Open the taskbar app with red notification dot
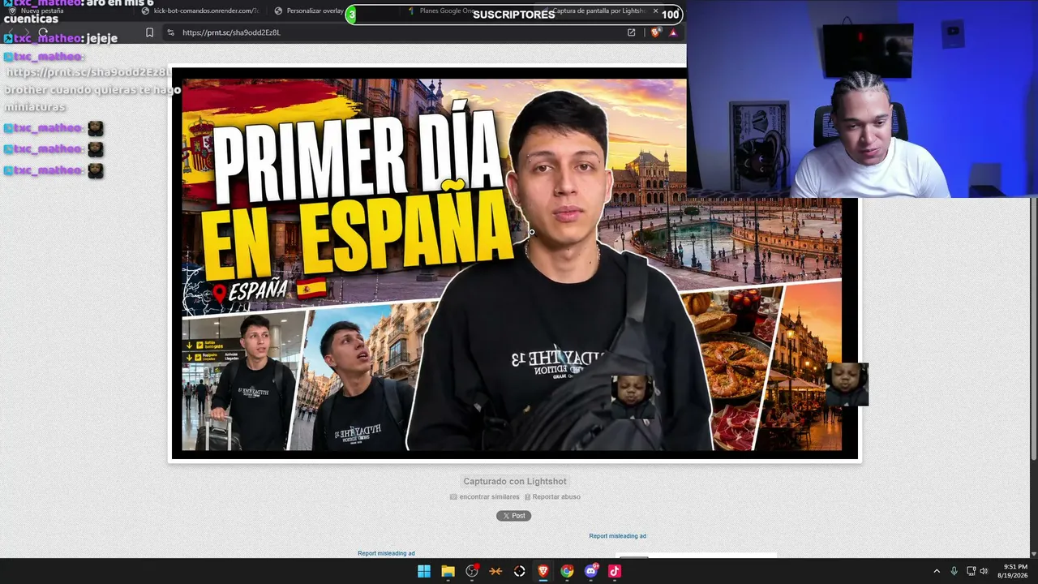The image size is (1038, 584). (x=472, y=571)
